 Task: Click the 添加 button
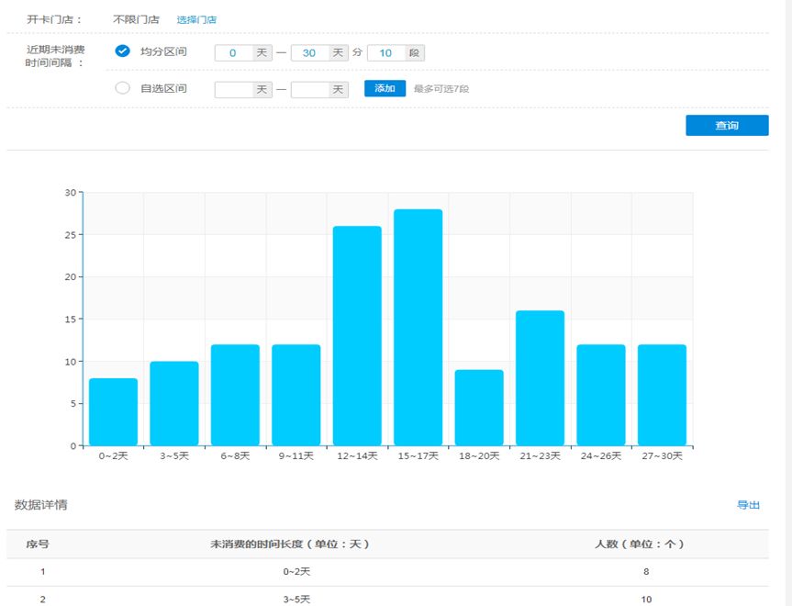tap(385, 88)
